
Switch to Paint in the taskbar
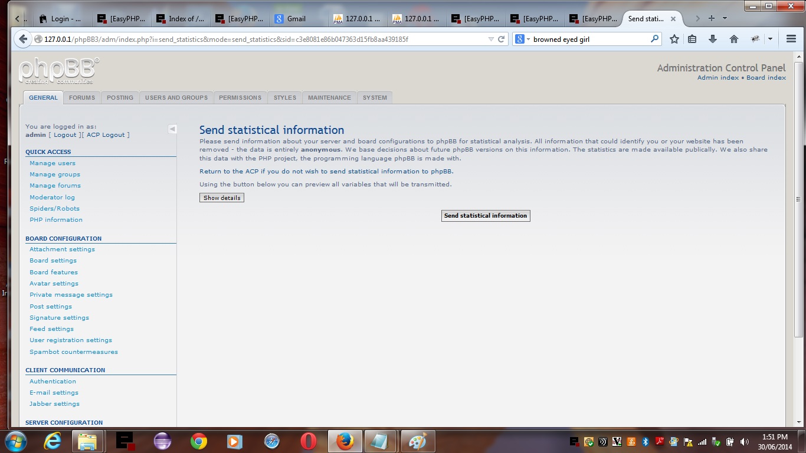coord(418,441)
